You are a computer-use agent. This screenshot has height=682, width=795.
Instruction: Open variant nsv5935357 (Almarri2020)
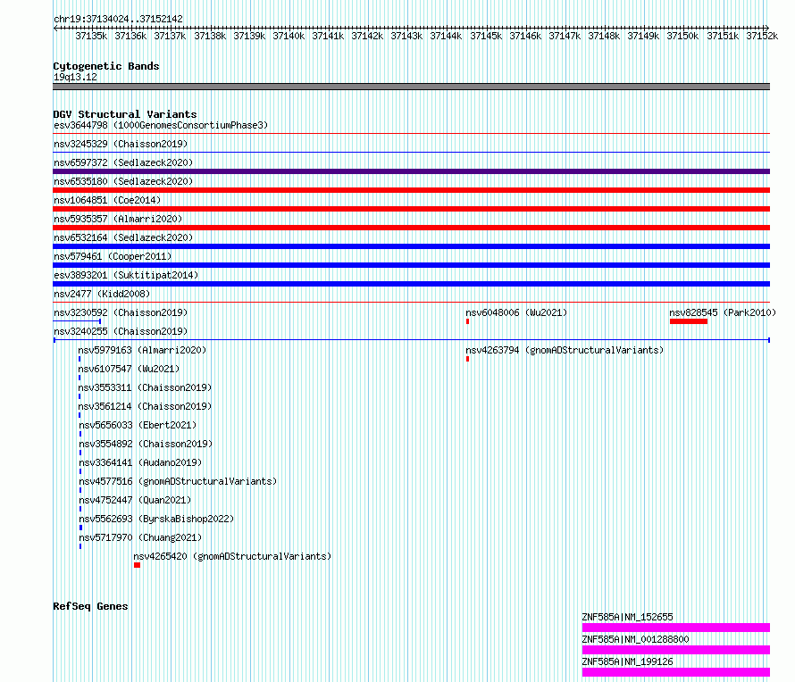click(118, 219)
